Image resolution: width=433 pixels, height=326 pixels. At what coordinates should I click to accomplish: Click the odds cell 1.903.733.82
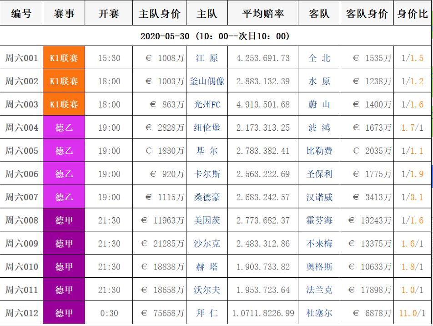263,267
